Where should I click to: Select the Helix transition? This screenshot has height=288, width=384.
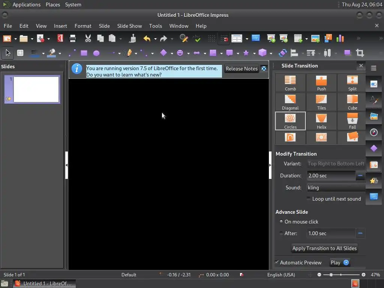(321, 121)
